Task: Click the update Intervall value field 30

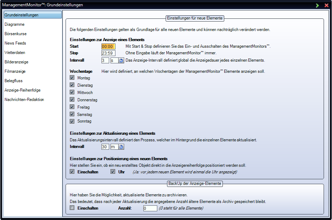Action: [105, 147]
